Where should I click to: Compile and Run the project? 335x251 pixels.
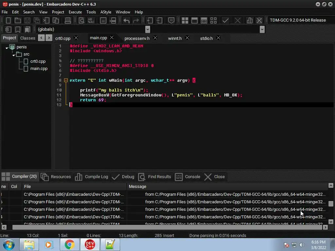[x=204, y=21]
